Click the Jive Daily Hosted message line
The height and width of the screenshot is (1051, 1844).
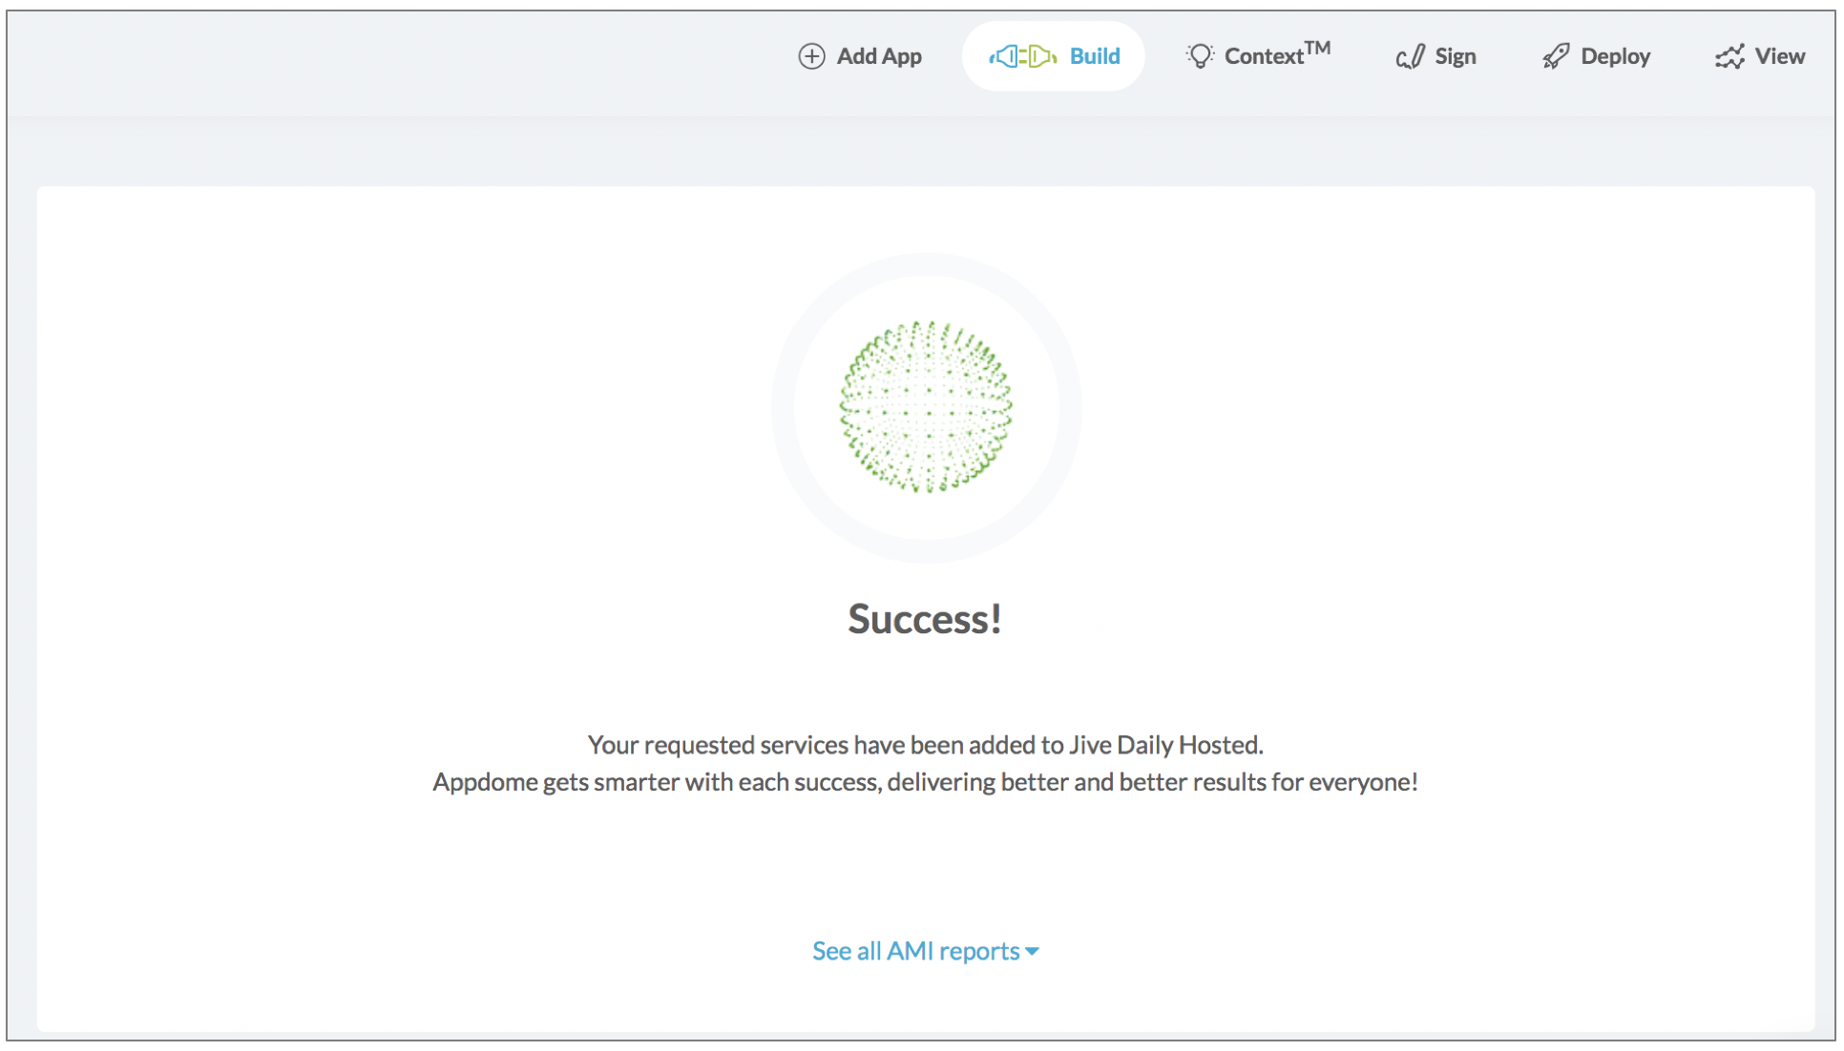pyautogui.click(x=925, y=745)
